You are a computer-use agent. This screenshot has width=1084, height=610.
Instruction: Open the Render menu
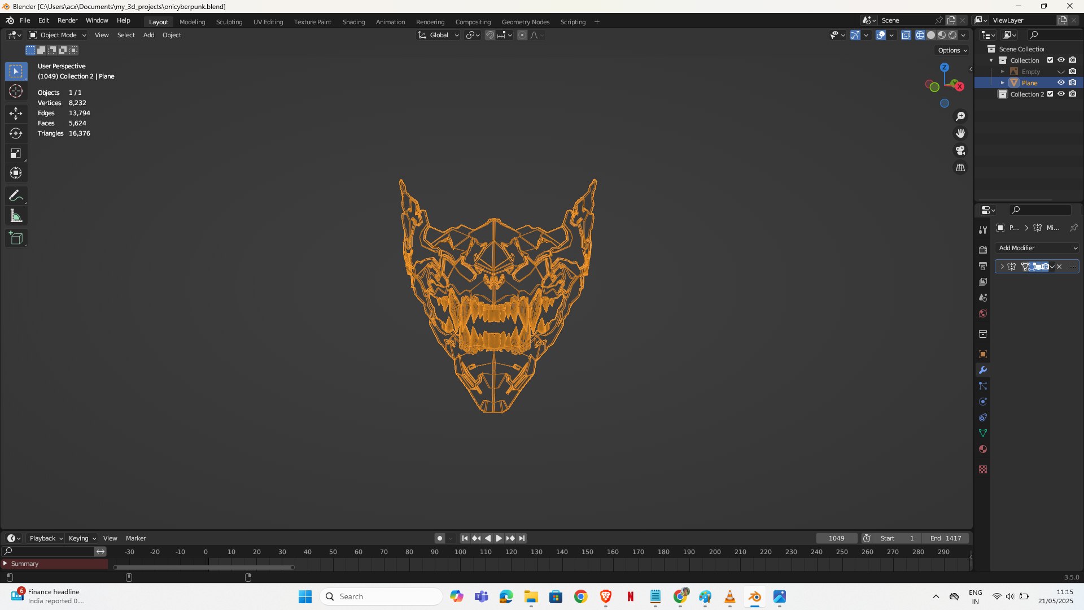pyautogui.click(x=67, y=20)
